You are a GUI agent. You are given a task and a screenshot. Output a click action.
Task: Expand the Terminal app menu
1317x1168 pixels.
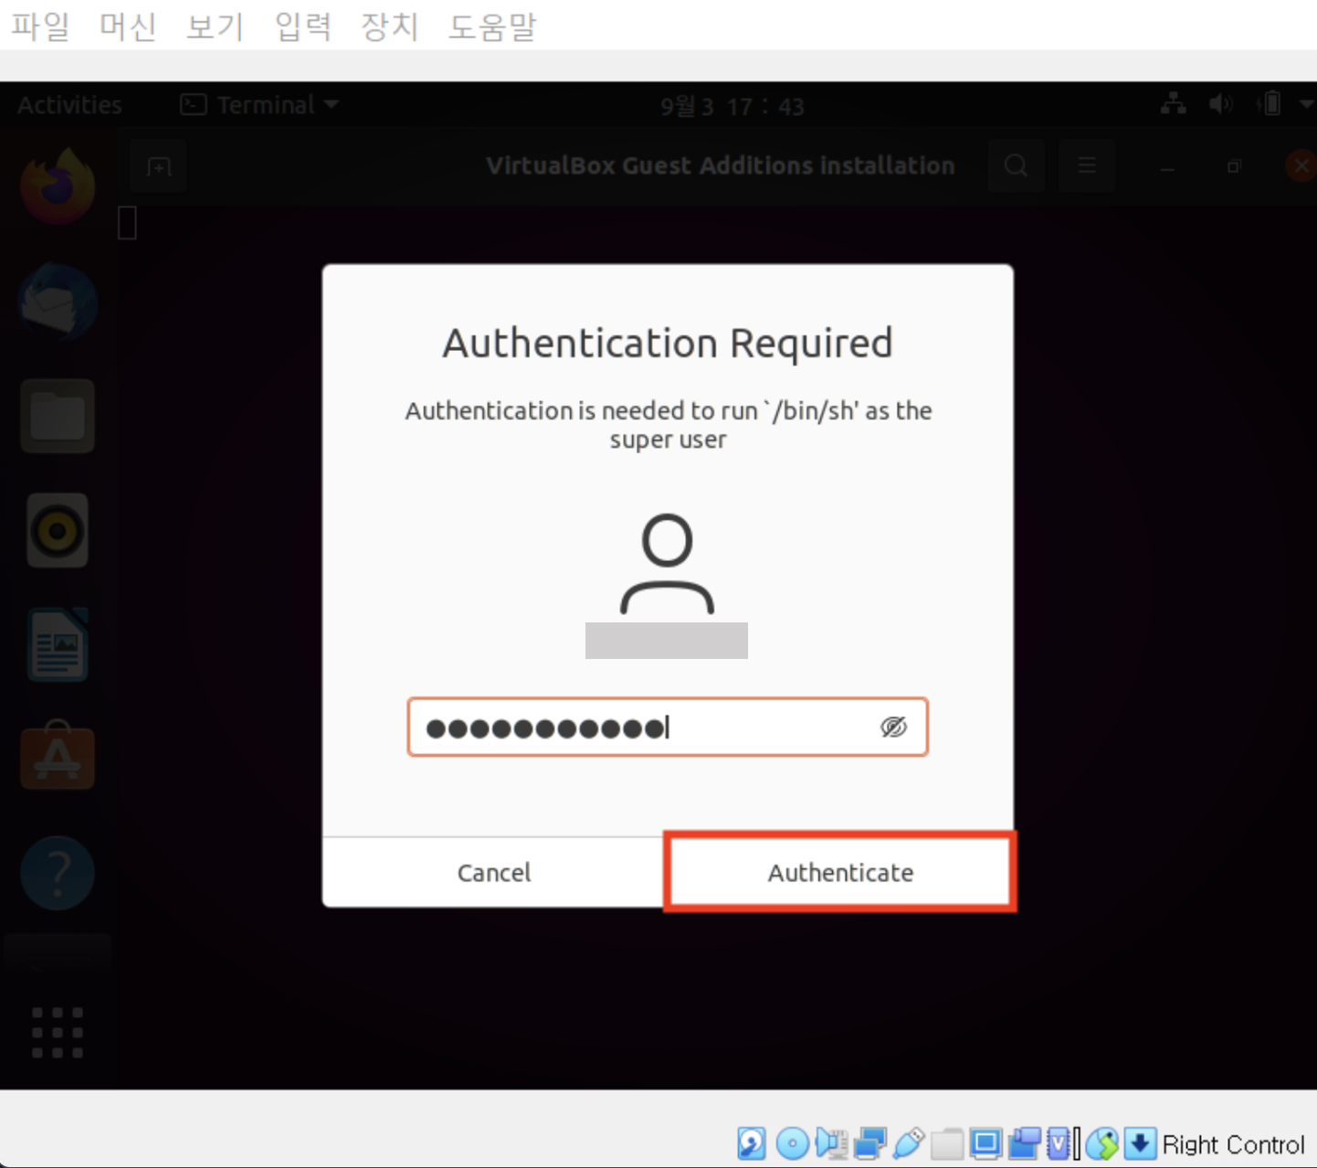(259, 105)
